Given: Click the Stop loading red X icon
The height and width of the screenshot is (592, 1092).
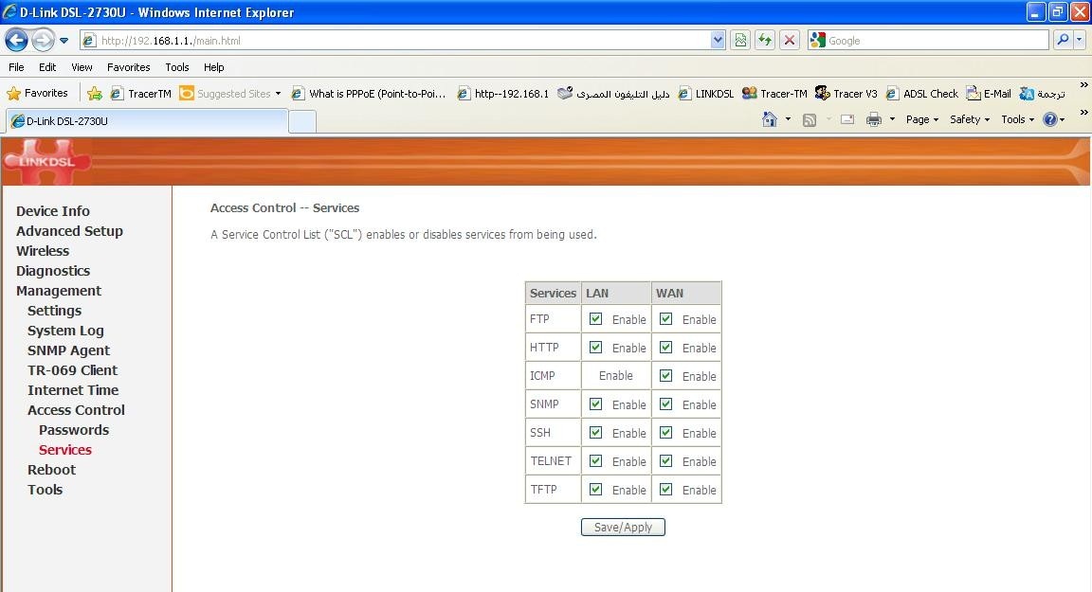Looking at the screenshot, I should [789, 40].
